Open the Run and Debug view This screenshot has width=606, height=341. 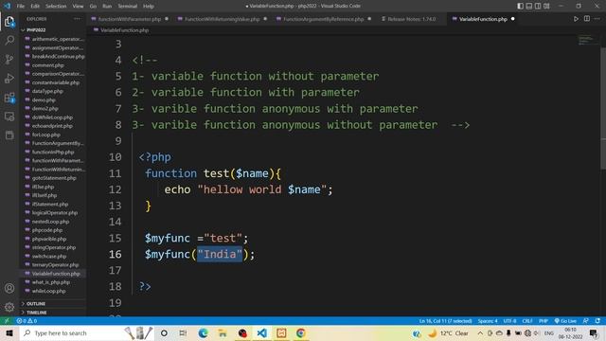pos(9,78)
